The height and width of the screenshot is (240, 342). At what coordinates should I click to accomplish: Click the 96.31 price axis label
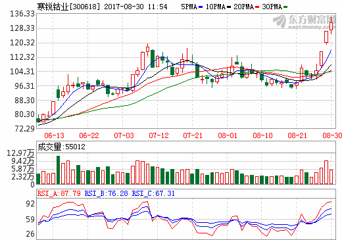(x=24, y=86)
